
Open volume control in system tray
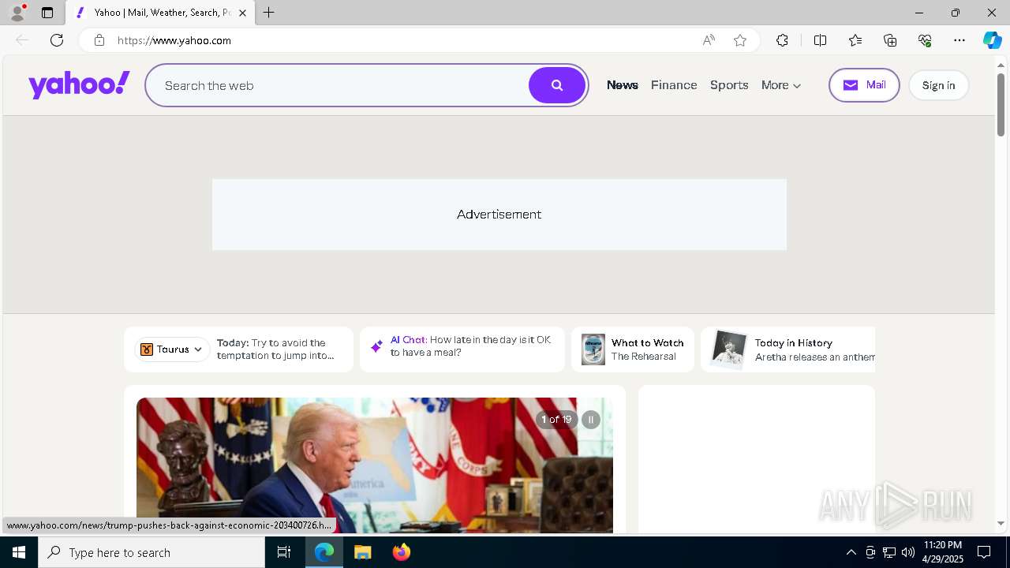click(x=908, y=552)
